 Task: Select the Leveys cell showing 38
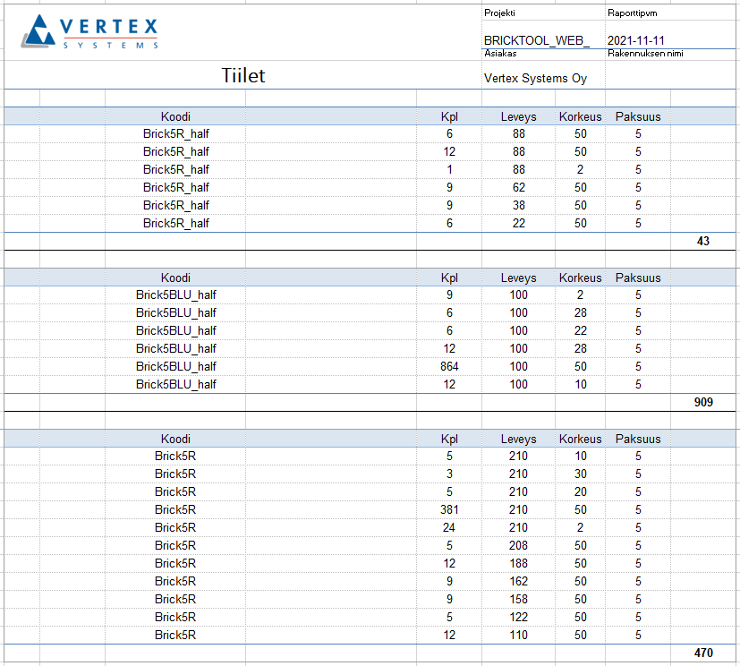click(518, 205)
